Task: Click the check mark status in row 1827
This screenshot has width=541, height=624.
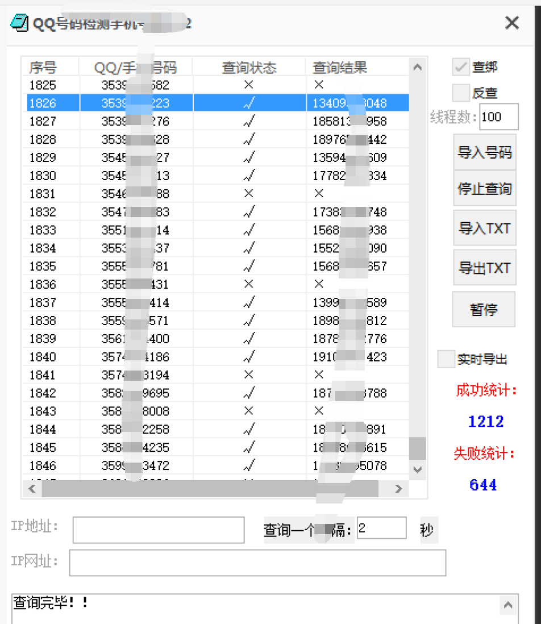Action: pyautogui.click(x=249, y=120)
